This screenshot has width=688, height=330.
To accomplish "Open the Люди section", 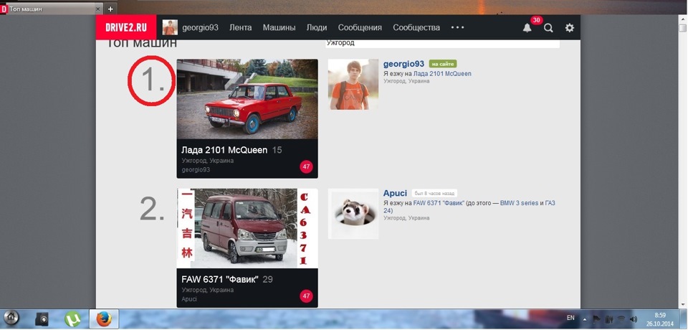I will point(316,27).
